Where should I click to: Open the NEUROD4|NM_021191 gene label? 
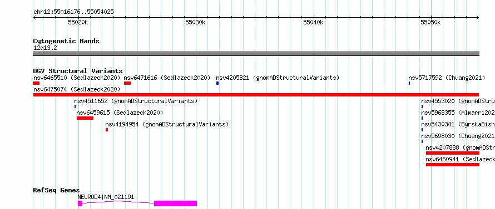click(106, 197)
